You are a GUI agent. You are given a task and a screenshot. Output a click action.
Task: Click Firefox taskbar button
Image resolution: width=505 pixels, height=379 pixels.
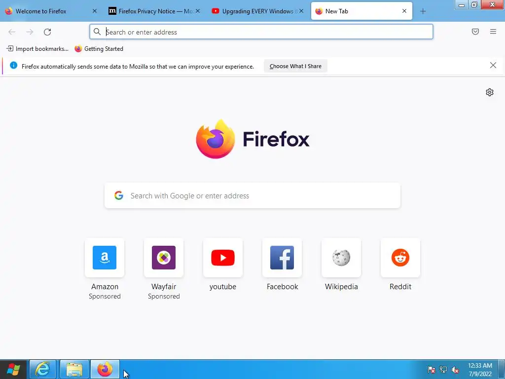click(105, 369)
